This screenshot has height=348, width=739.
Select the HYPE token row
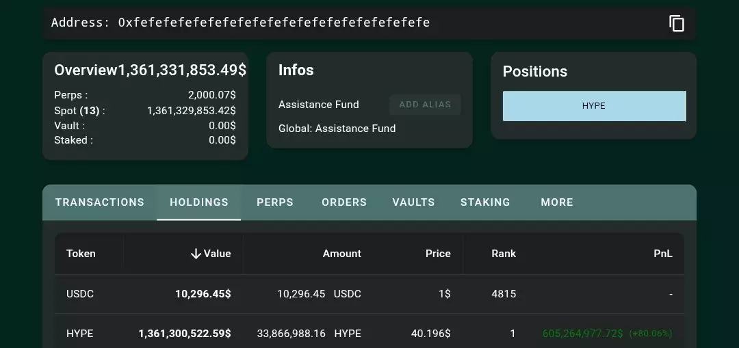(80, 334)
